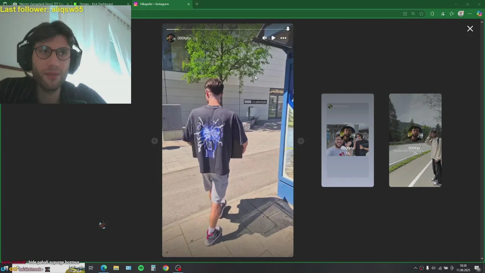This screenshot has width=485, height=273.
Task: Select the Hikayeler • Instagram tab
Action: coord(161,4)
